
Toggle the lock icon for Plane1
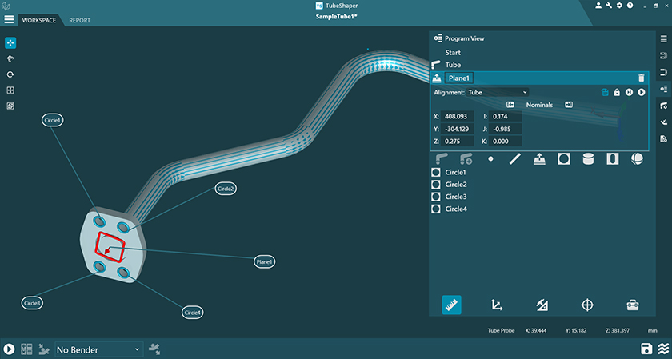pyautogui.click(x=617, y=93)
